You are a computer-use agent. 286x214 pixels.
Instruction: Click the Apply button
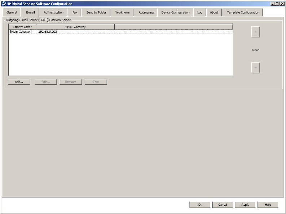[245, 205]
